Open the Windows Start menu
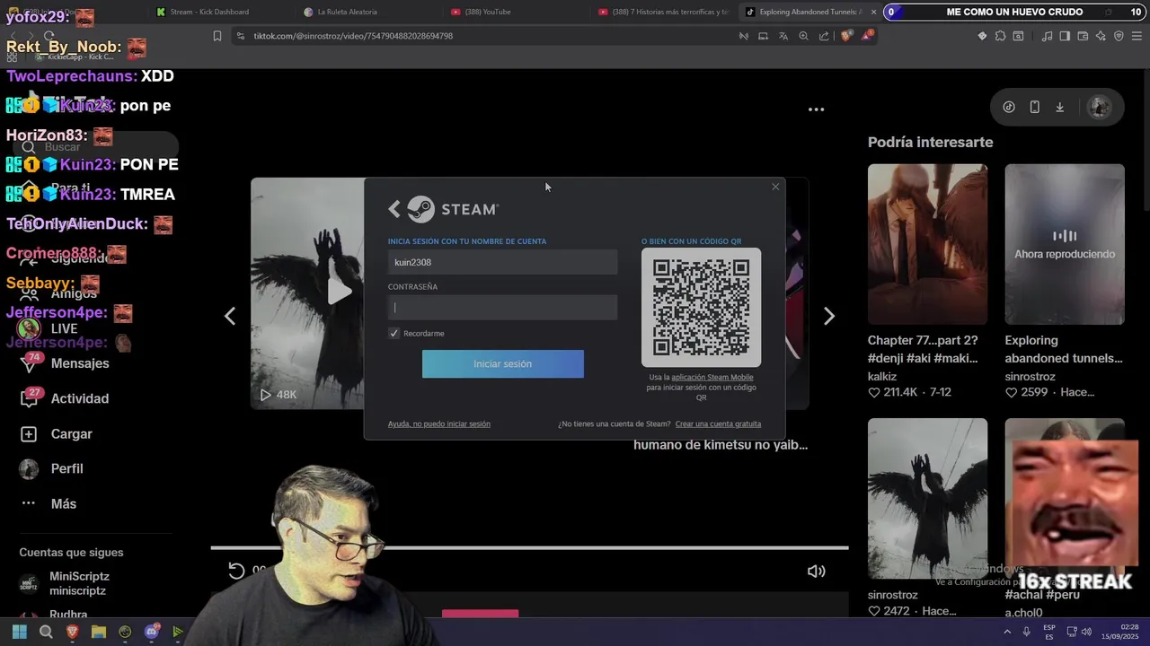The height and width of the screenshot is (646, 1150). click(19, 632)
